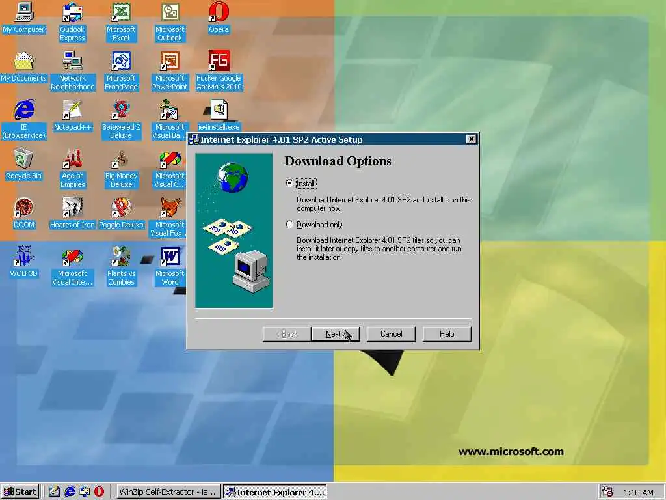Select the Outlook Express desktop shortcut

[72, 21]
